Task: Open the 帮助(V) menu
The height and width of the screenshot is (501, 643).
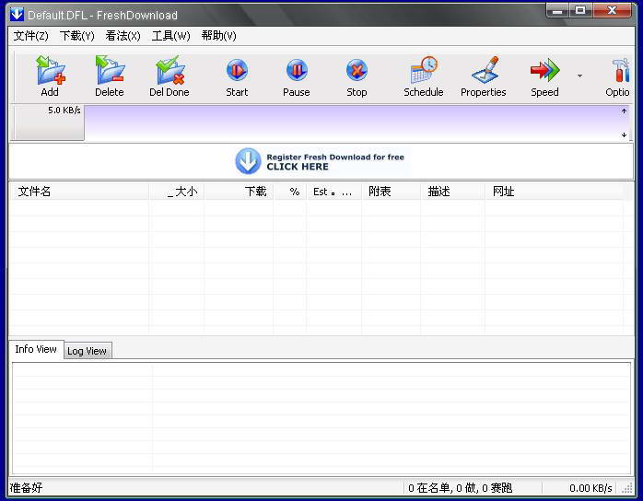Action: pyautogui.click(x=218, y=36)
